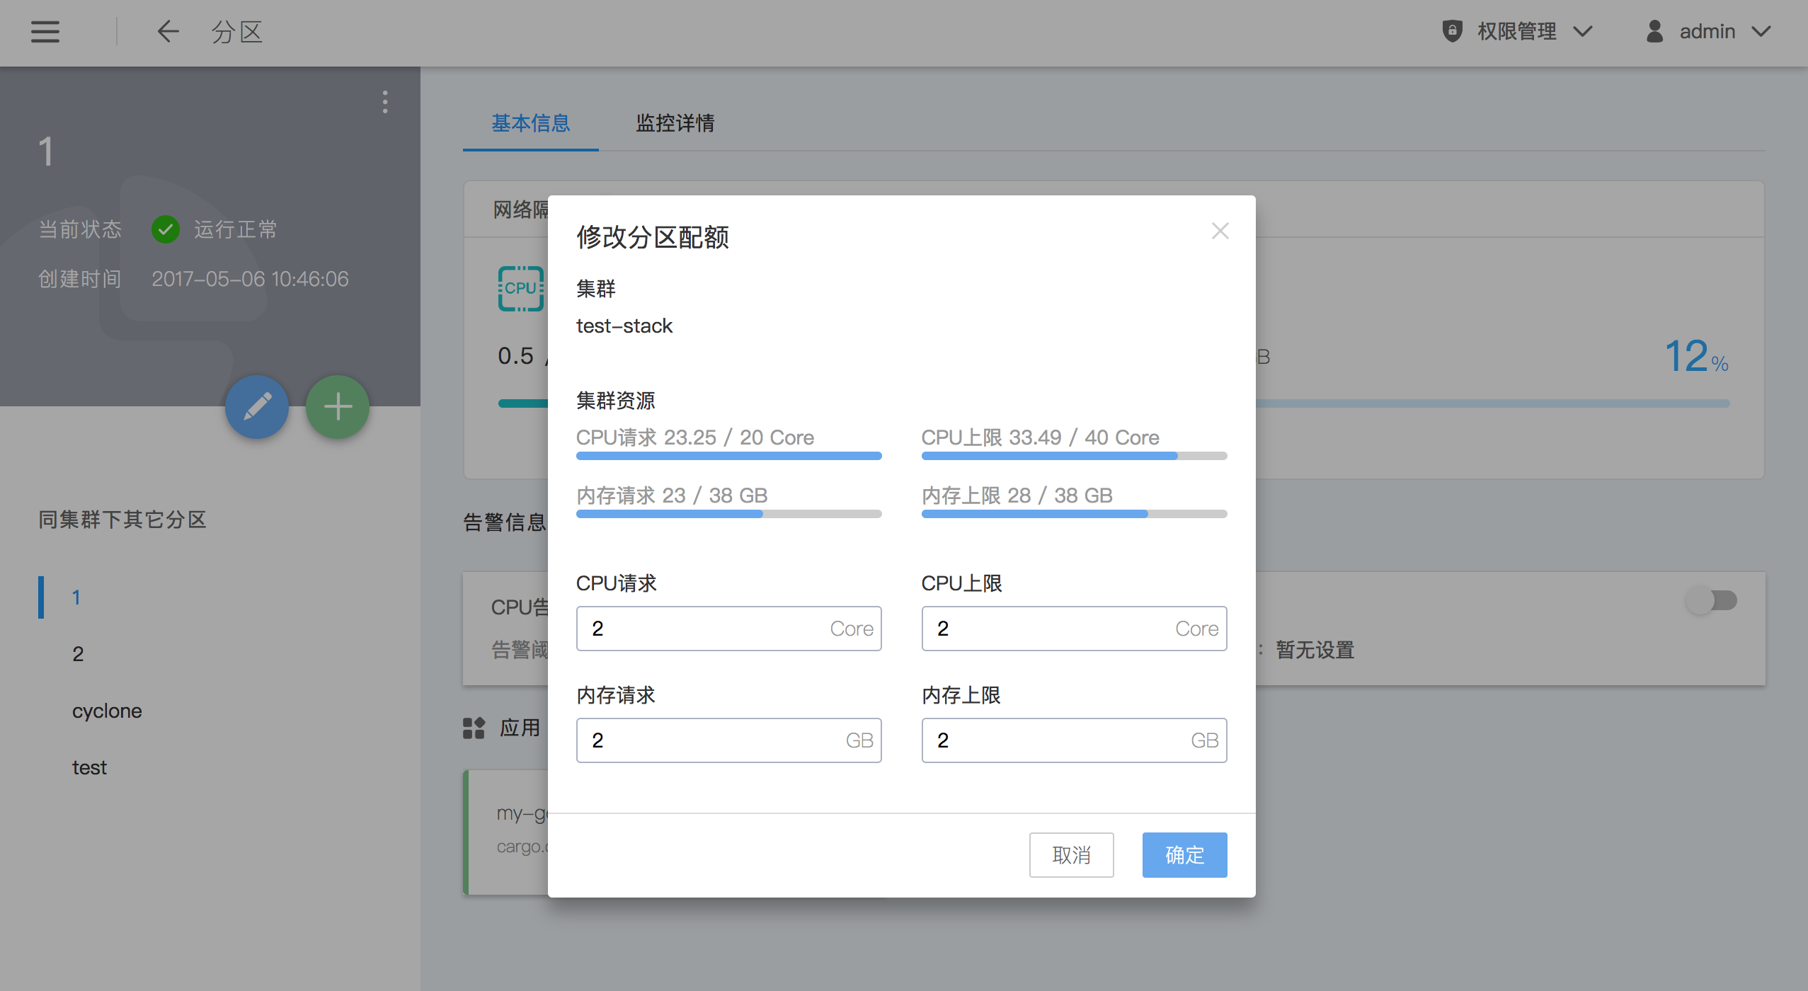The width and height of the screenshot is (1808, 991).
Task: Click the CPU请求 input field
Action: click(708, 629)
